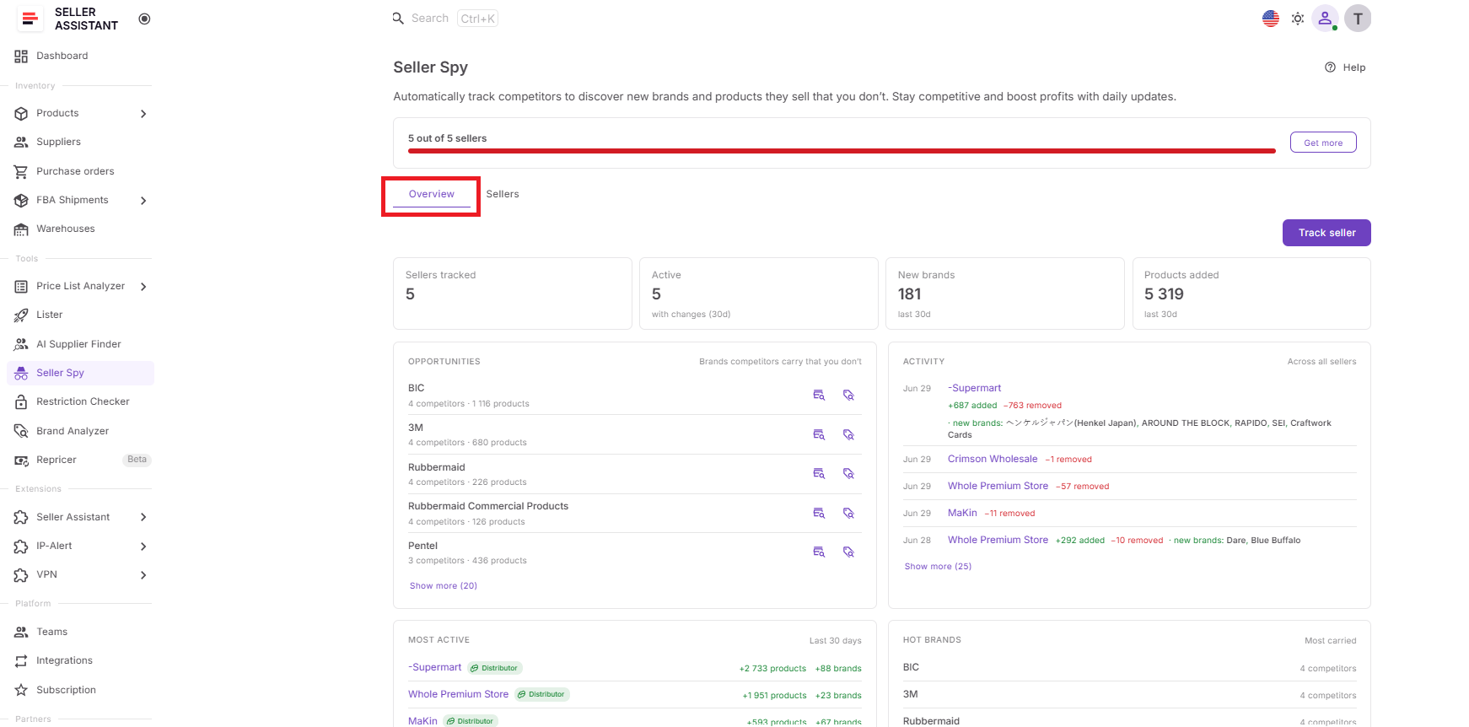The height and width of the screenshot is (727, 1469).
Task: Click the Track seller button
Action: coord(1326,233)
